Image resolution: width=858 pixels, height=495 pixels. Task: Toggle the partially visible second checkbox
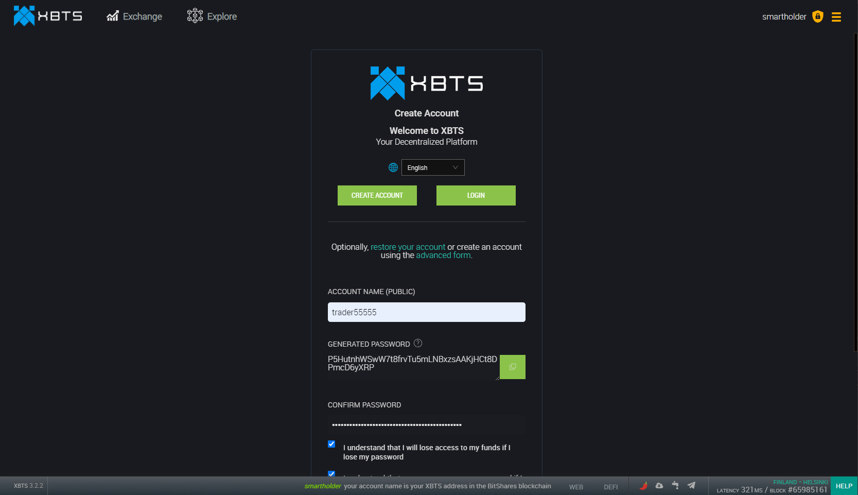331,473
